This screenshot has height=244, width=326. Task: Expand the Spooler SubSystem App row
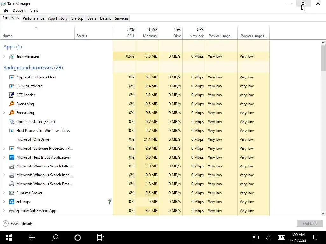coord(4,211)
